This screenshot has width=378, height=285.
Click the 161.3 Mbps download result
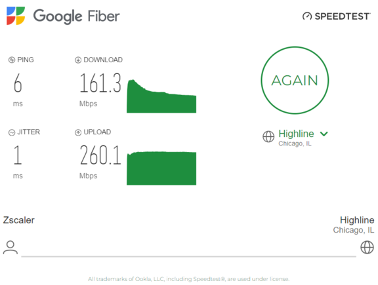pos(100,90)
